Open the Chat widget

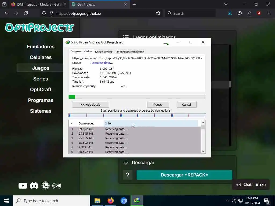(251, 185)
